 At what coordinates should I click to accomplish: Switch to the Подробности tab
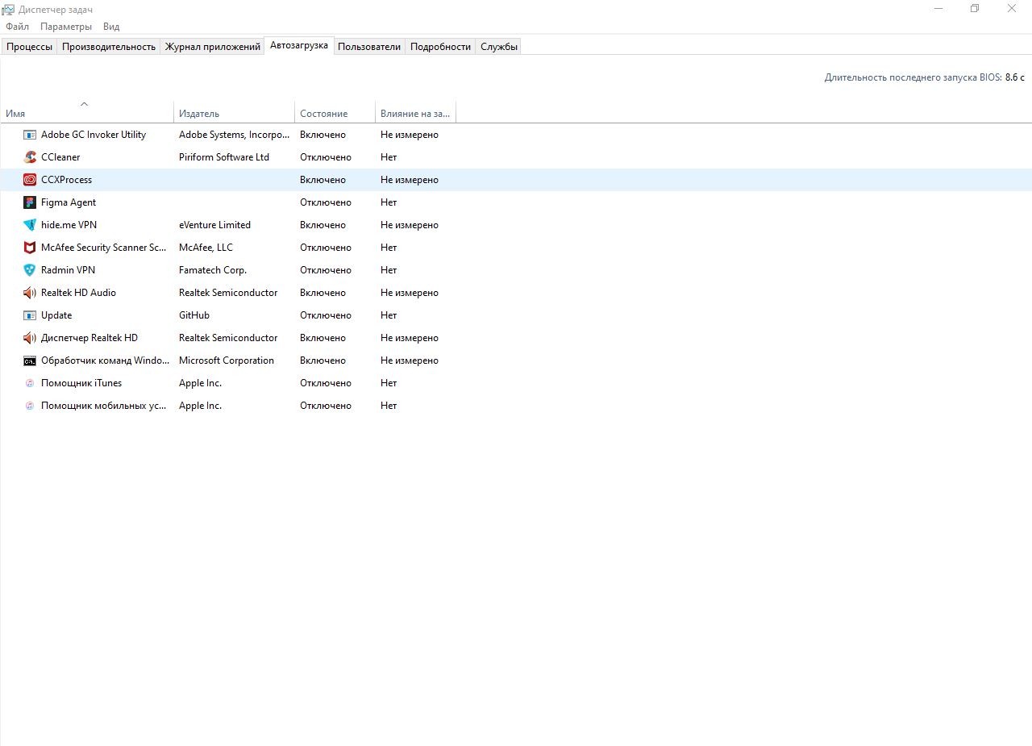point(440,47)
